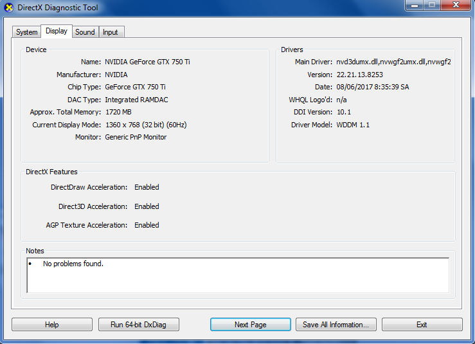Launch Run 64-bit DxDiag
Image resolution: width=475 pixels, height=344 pixels.
pos(138,325)
